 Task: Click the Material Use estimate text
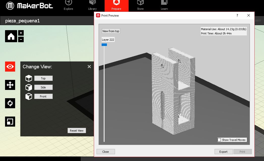tap(224, 29)
